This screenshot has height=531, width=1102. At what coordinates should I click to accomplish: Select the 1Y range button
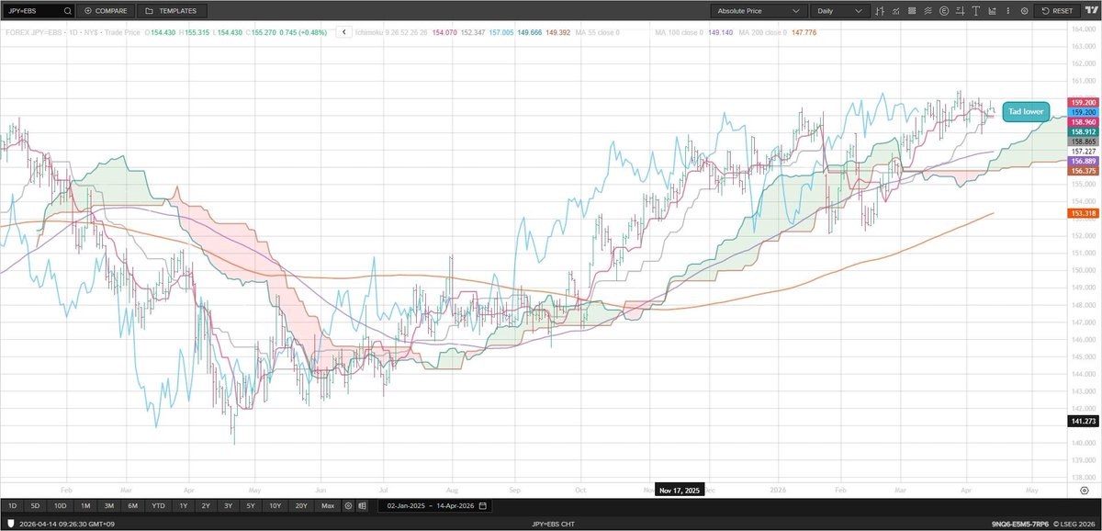[184, 505]
